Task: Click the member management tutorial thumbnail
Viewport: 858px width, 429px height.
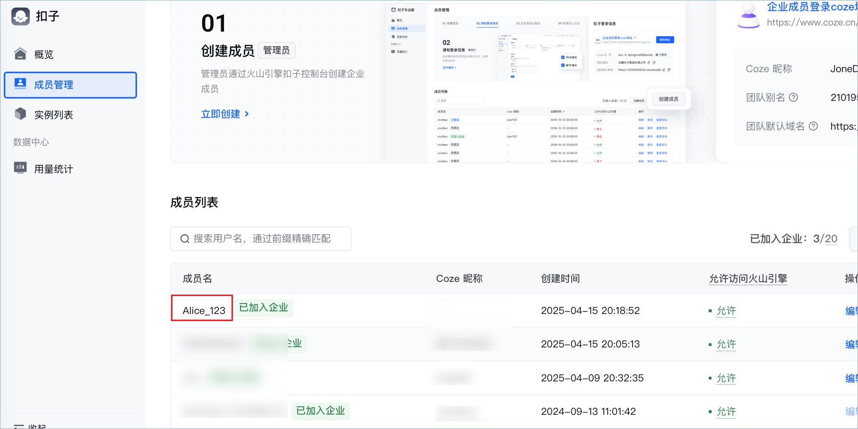Action: tap(536, 82)
